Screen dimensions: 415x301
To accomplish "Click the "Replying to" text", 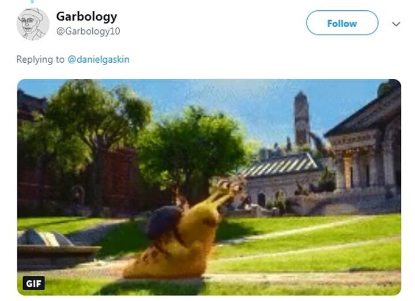I will pyautogui.click(x=40, y=59).
